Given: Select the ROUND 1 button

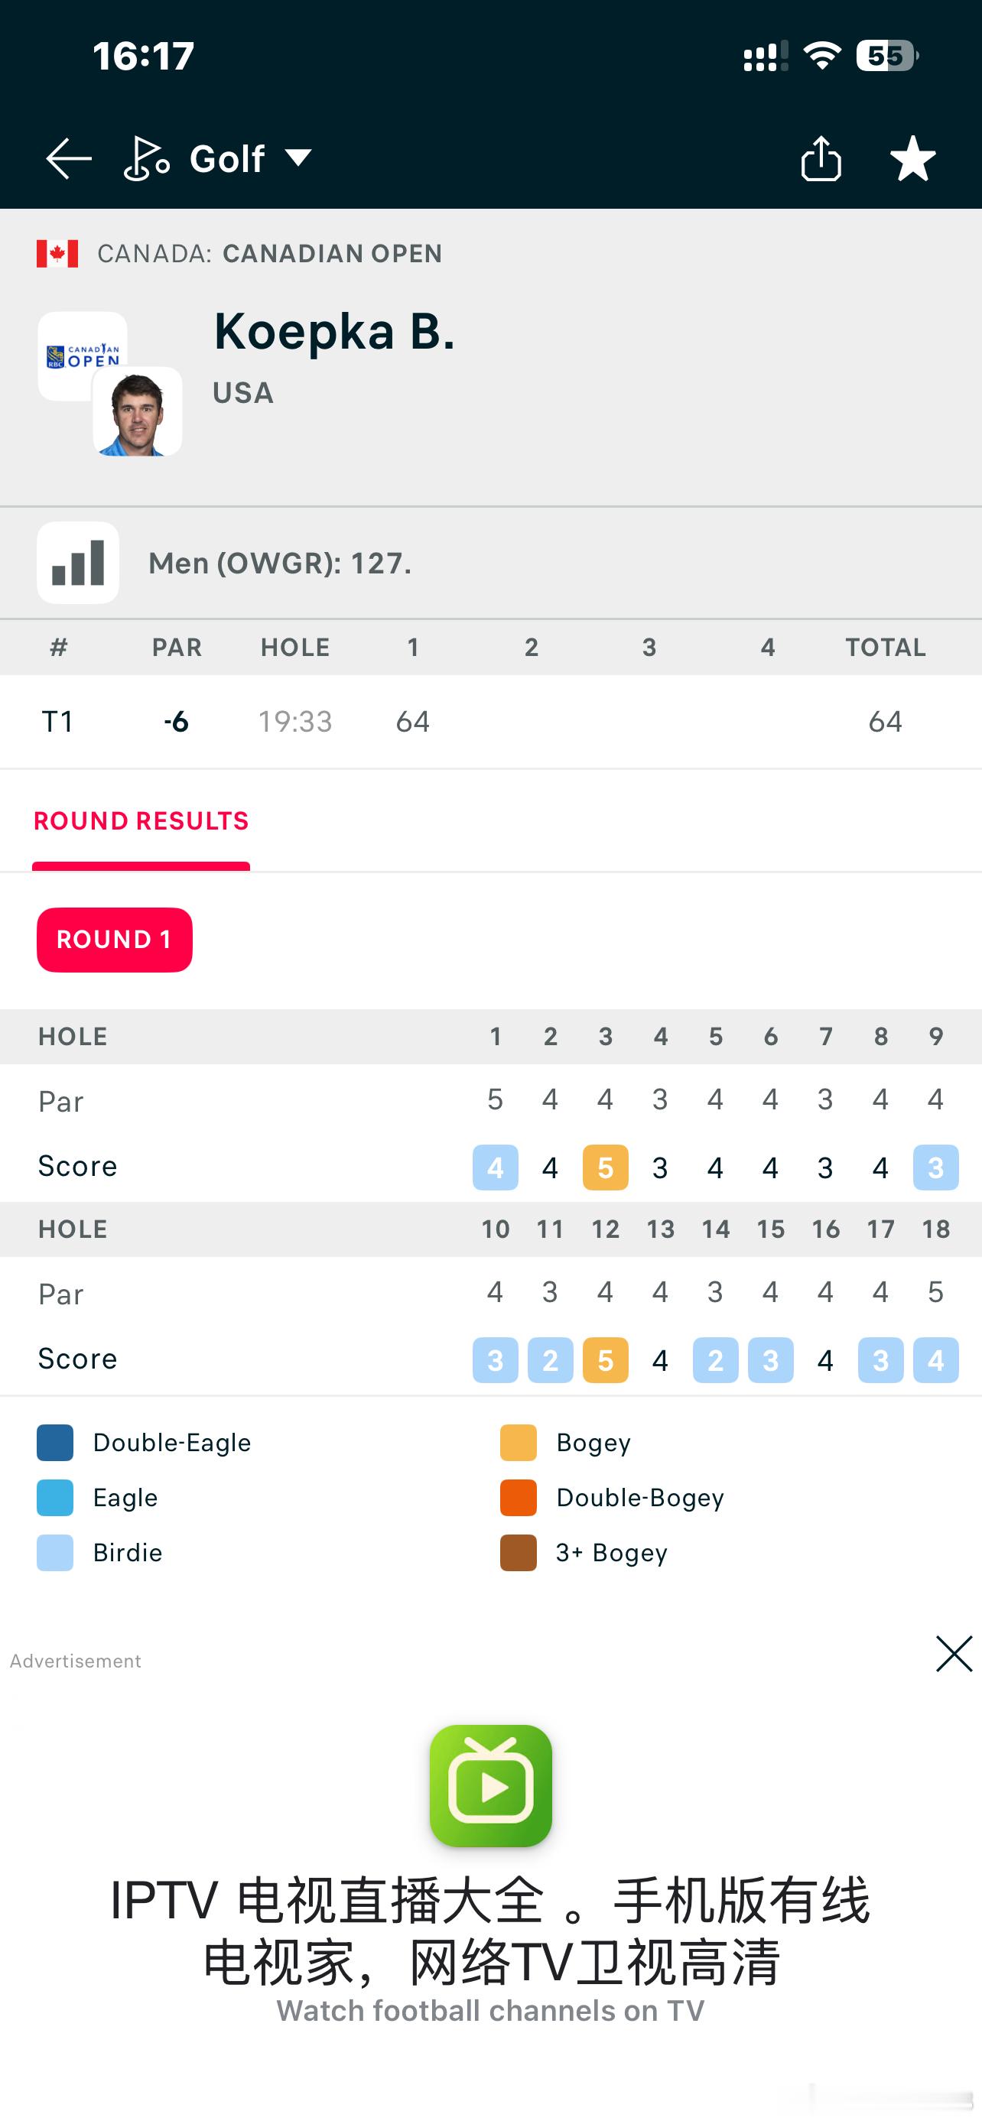Looking at the screenshot, I should pos(115,940).
